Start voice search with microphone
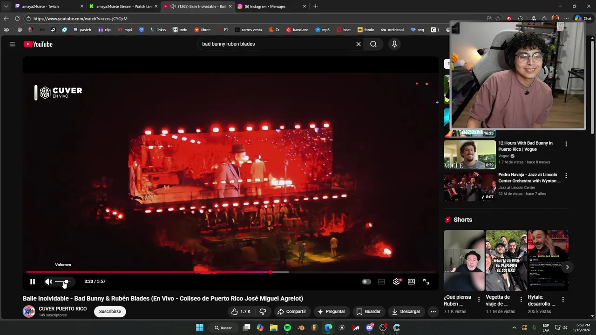This screenshot has height=335, width=596. [394, 44]
